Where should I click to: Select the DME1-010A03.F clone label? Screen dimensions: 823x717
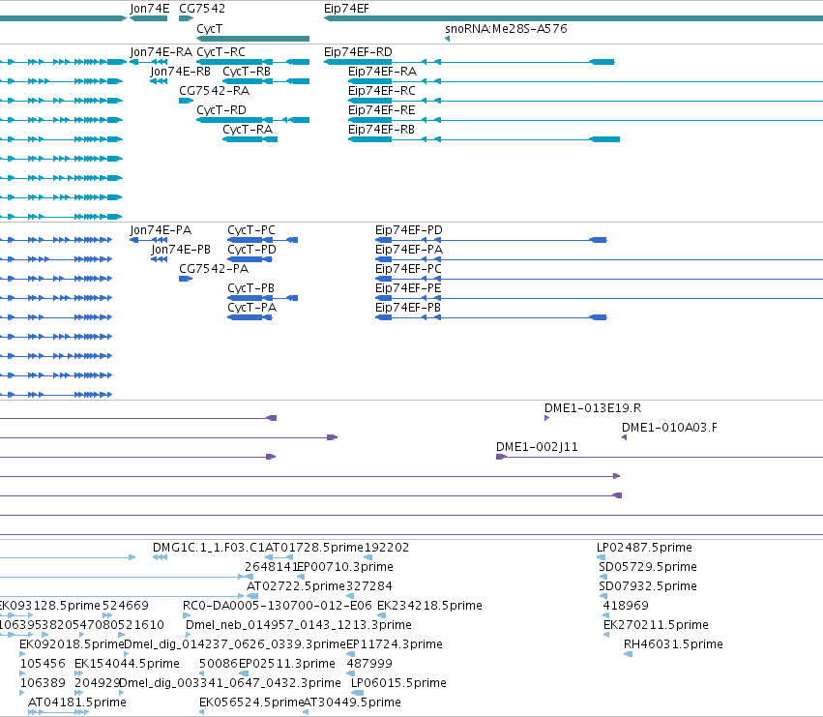pyautogui.click(x=669, y=428)
